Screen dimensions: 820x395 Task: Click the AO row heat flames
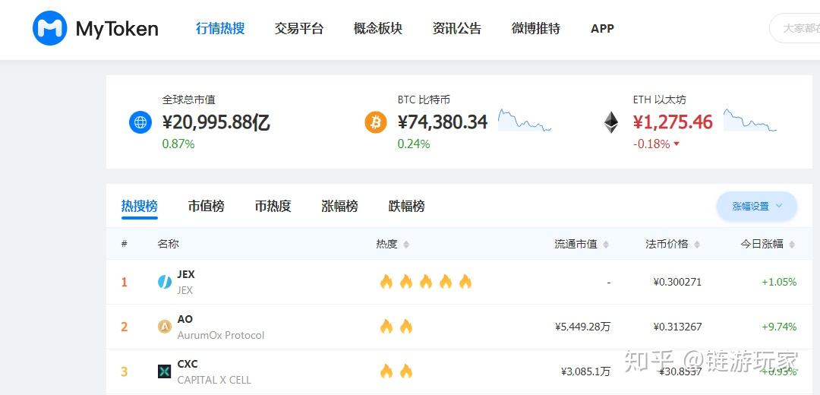[396, 327]
